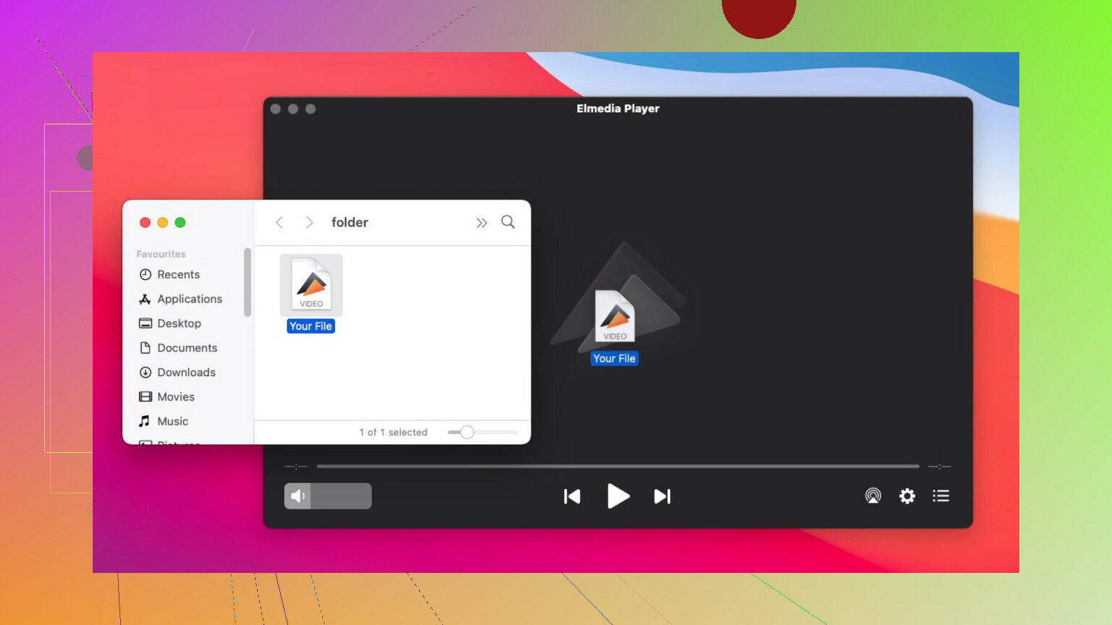
Task: Adjust the Elmedia volume slider
Action: pyautogui.click(x=328, y=496)
